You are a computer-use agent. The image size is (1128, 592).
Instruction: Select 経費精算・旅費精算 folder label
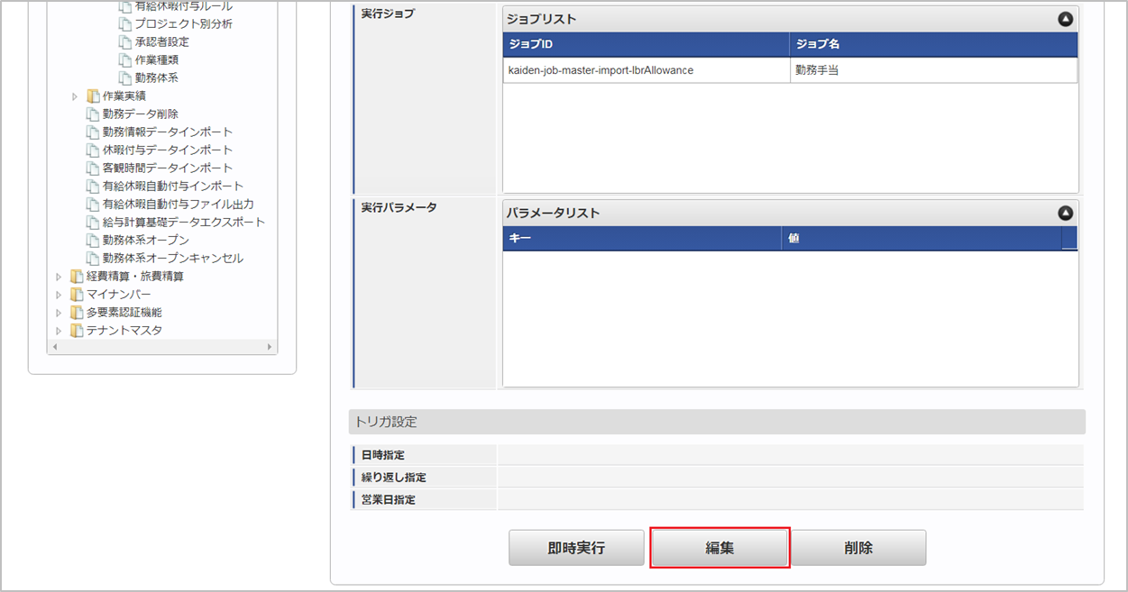point(134,277)
